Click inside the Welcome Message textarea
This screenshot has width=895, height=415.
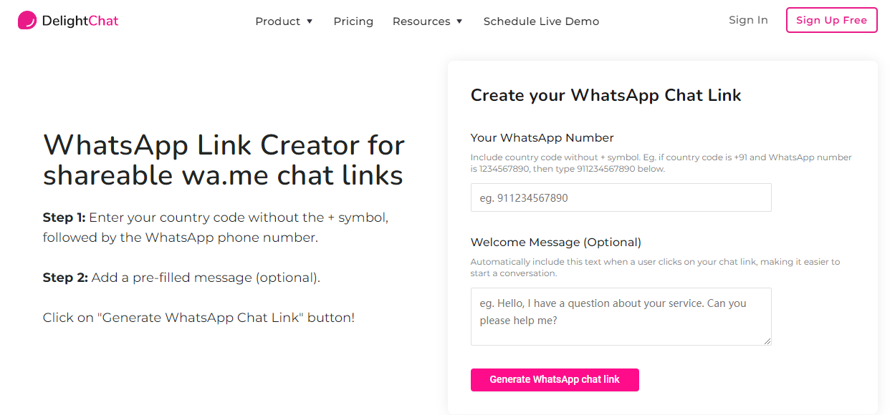pyautogui.click(x=621, y=315)
